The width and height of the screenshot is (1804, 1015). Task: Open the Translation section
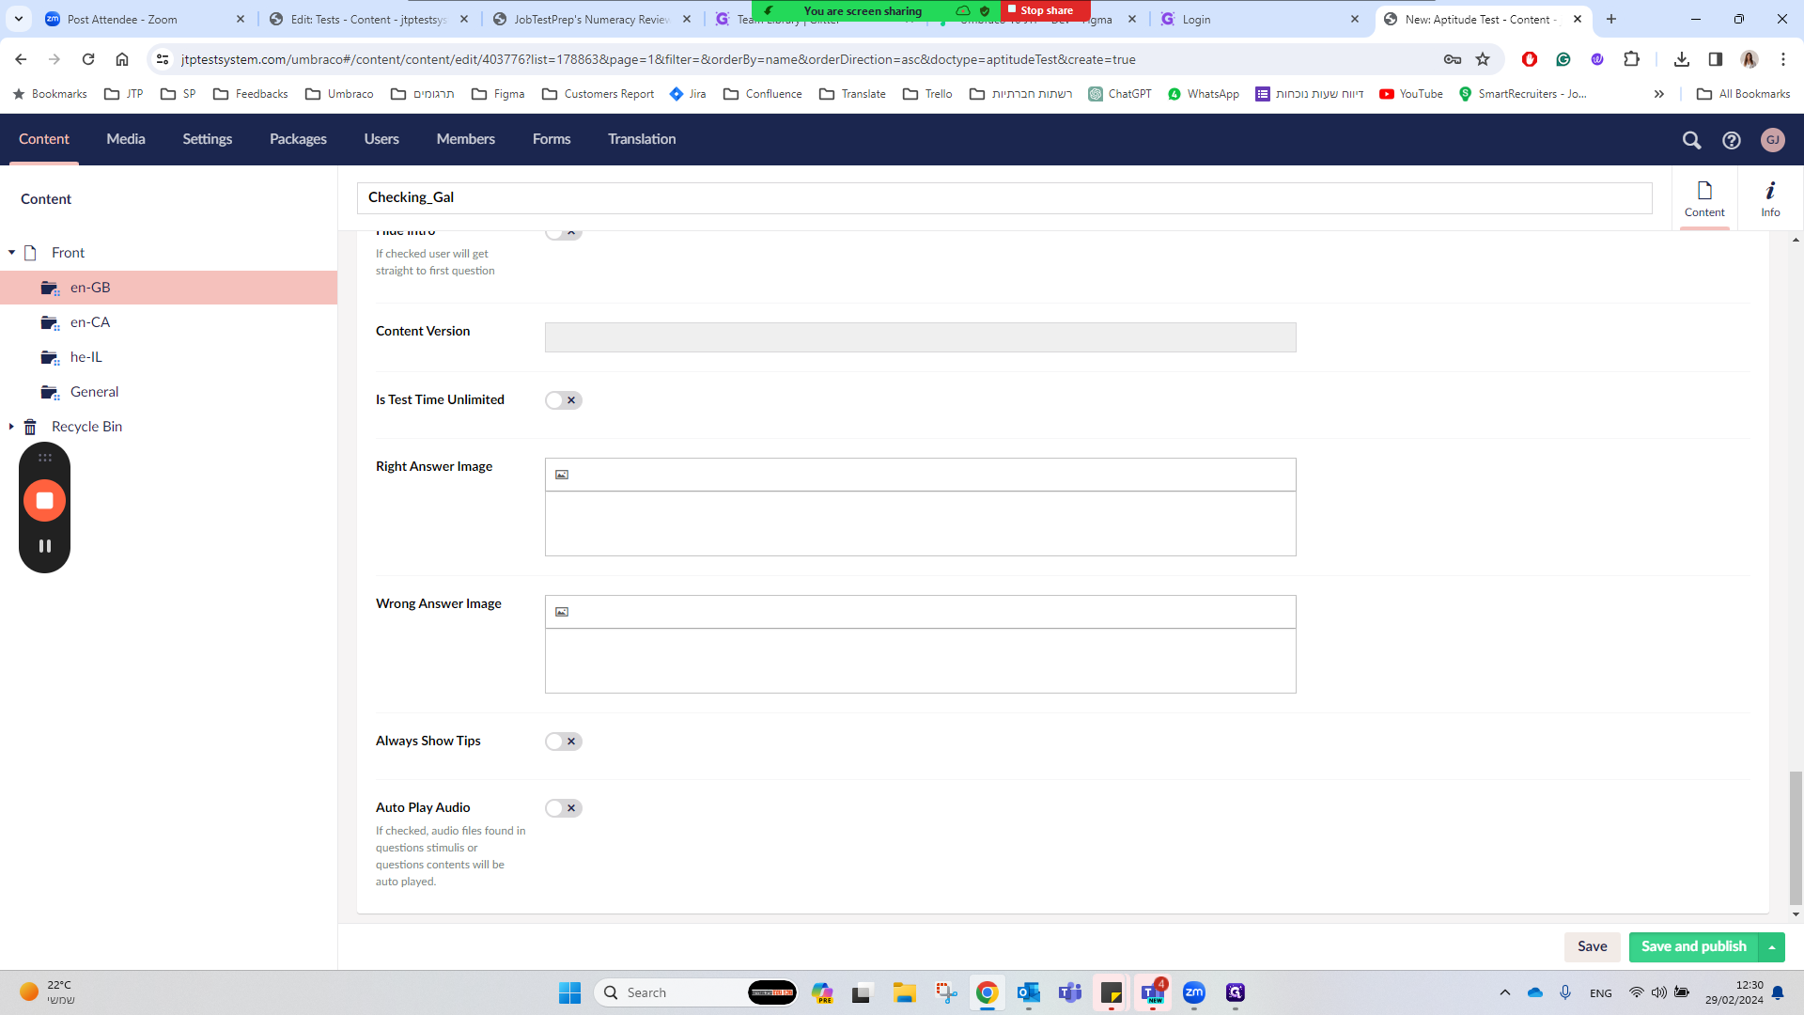click(x=642, y=139)
